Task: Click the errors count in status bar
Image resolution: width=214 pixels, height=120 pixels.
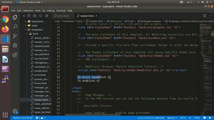Action: tap(38, 118)
